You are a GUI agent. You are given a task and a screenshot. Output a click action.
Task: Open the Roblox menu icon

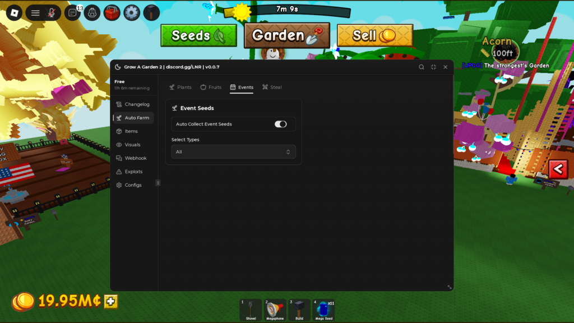click(14, 13)
